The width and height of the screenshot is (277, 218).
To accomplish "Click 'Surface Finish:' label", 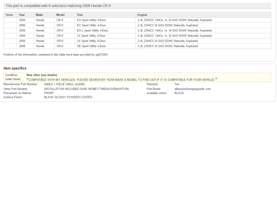I will point(13,97).
